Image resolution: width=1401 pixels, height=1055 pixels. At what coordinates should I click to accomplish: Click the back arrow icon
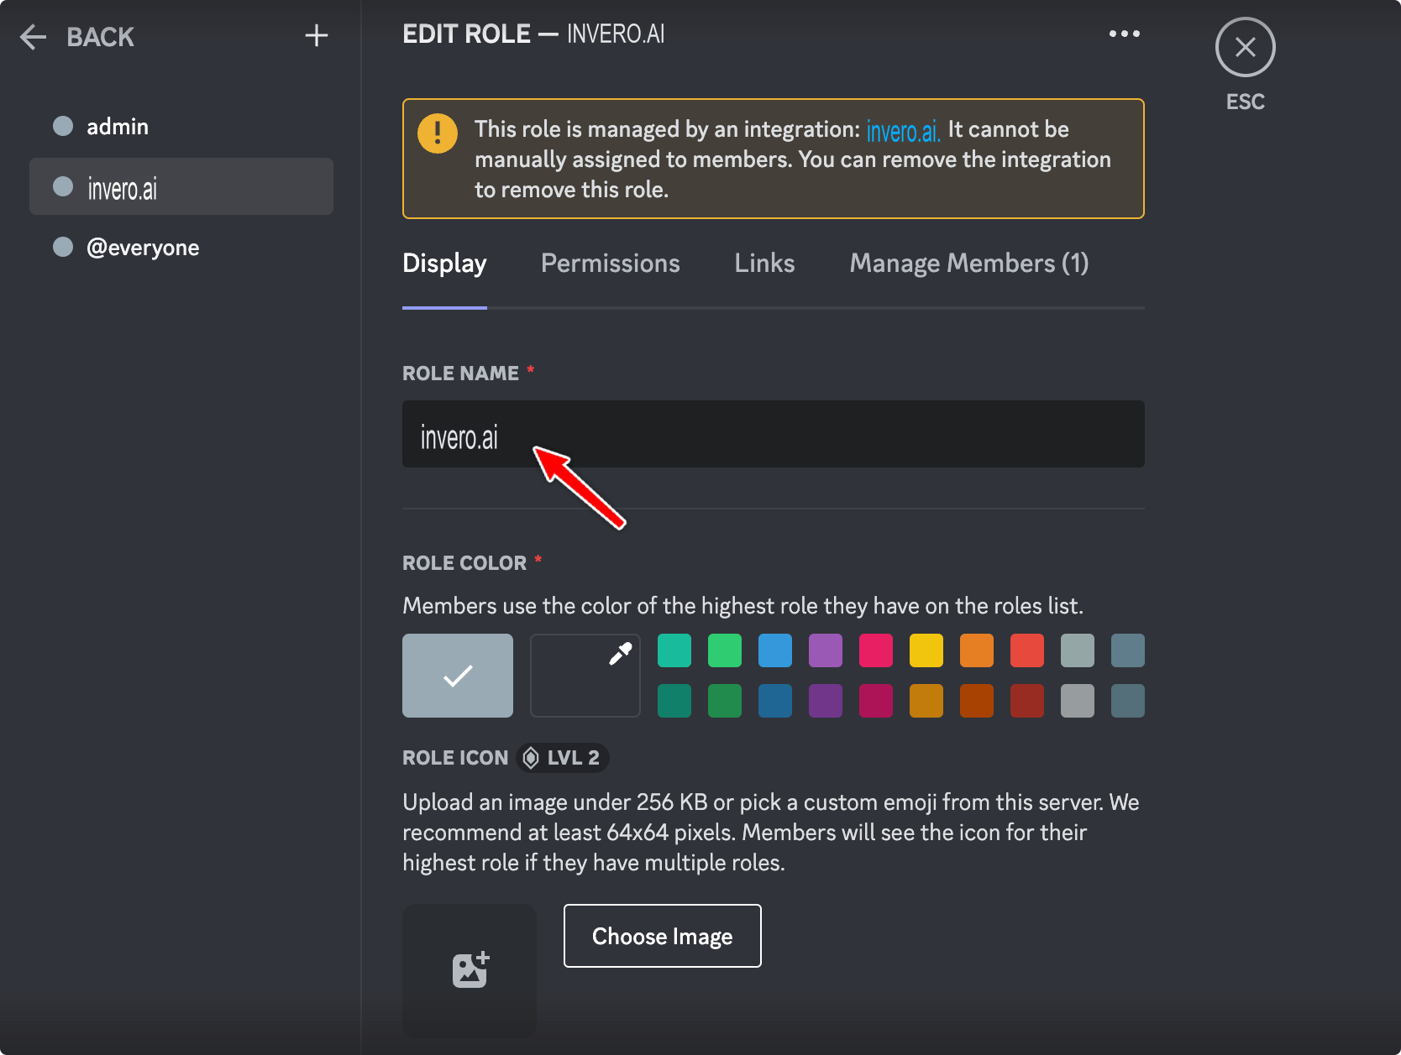[x=33, y=37]
